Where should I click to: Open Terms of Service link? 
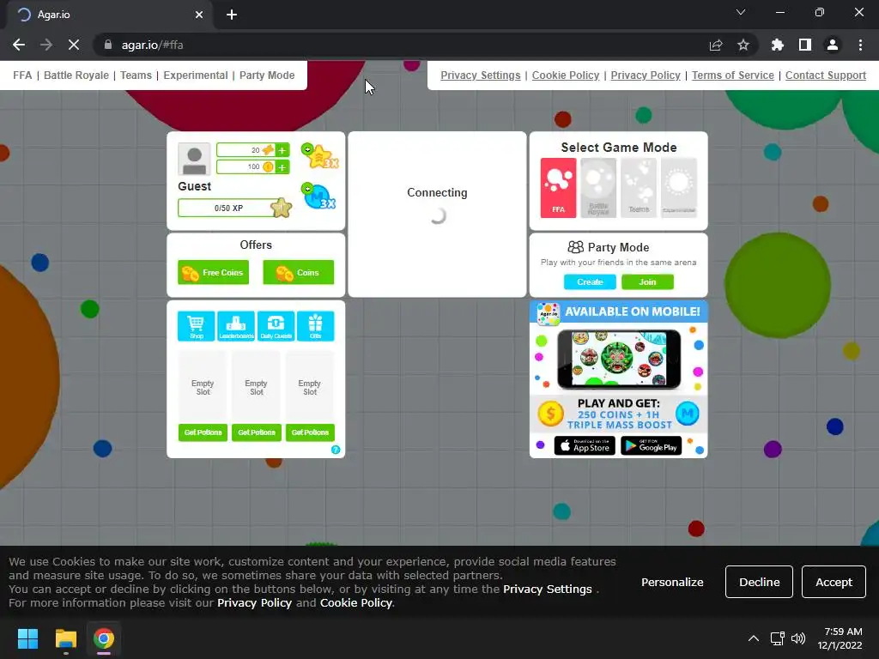pos(733,76)
